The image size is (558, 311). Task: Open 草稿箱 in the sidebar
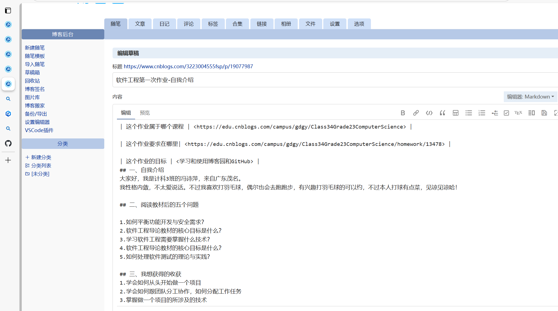[32, 72]
